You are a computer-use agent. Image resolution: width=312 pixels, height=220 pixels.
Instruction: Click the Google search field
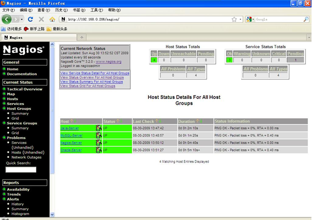tap(279, 19)
